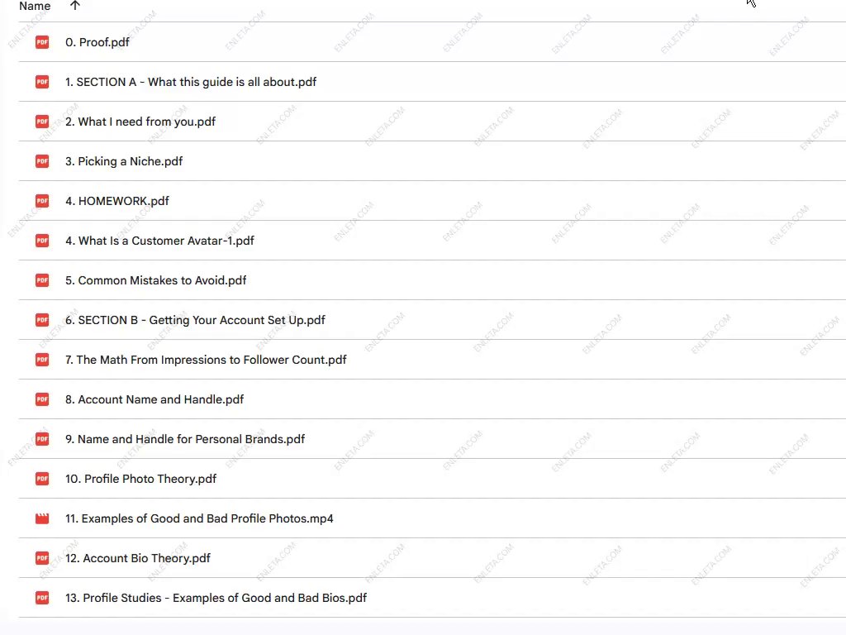Screen dimensions: 846x635
Task: Open Profile Studies - Examples of Good and Bad Bios.pdf
Action: pyautogui.click(x=216, y=598)
